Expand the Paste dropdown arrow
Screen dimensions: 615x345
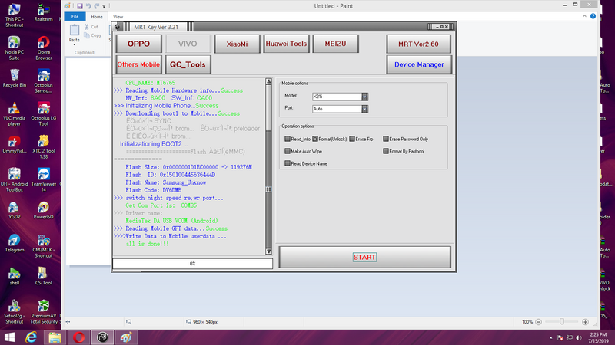point(74,44)
